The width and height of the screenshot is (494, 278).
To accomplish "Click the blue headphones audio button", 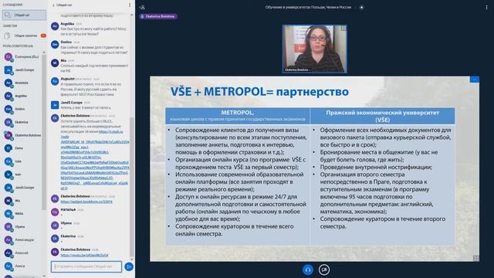I will pos(308,270).
